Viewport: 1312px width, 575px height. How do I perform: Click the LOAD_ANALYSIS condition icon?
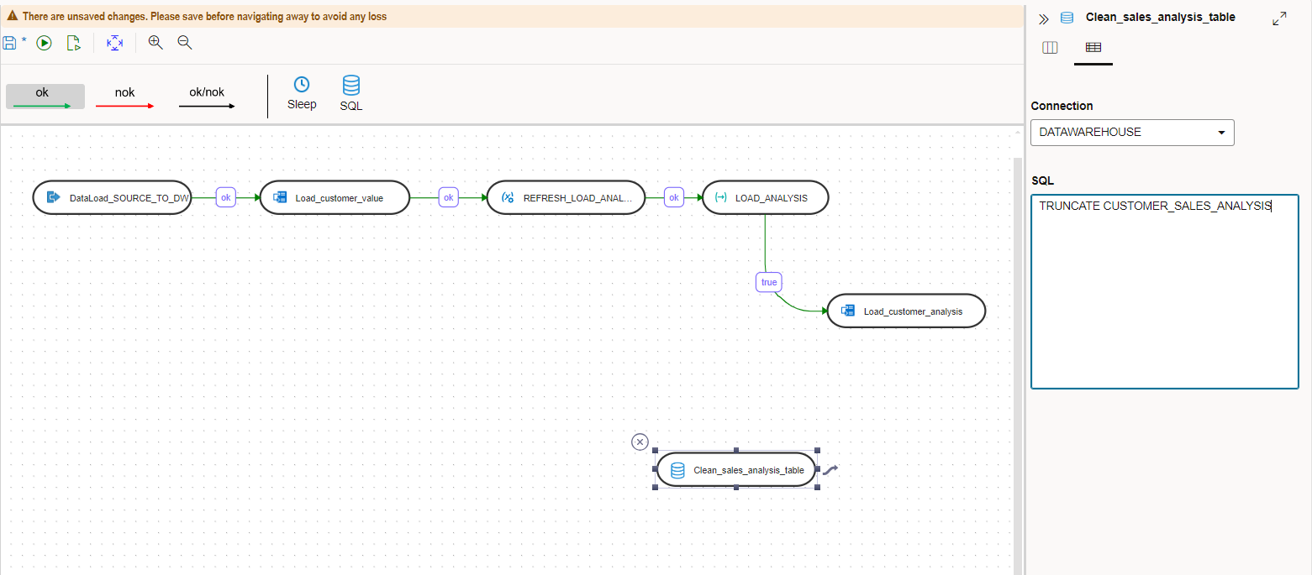[x=720, y=197]
